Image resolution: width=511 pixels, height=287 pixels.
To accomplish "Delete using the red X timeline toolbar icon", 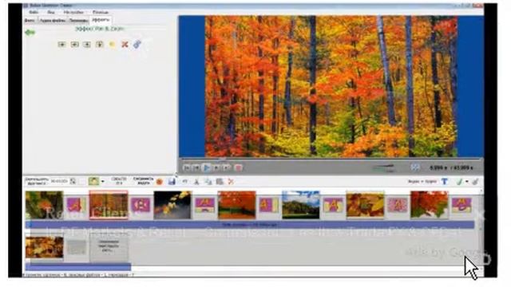I will click(x=231, y=182).
